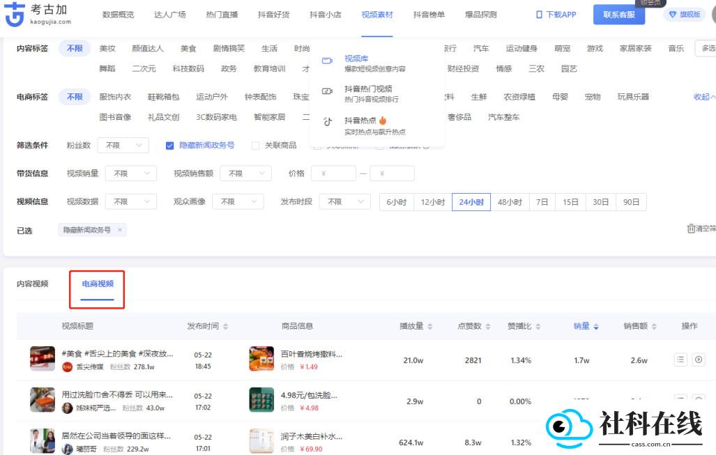The width and height of the screenshot is (716, 455).
Task: Select the 美妆 content tag
Action: pos(107,48)
